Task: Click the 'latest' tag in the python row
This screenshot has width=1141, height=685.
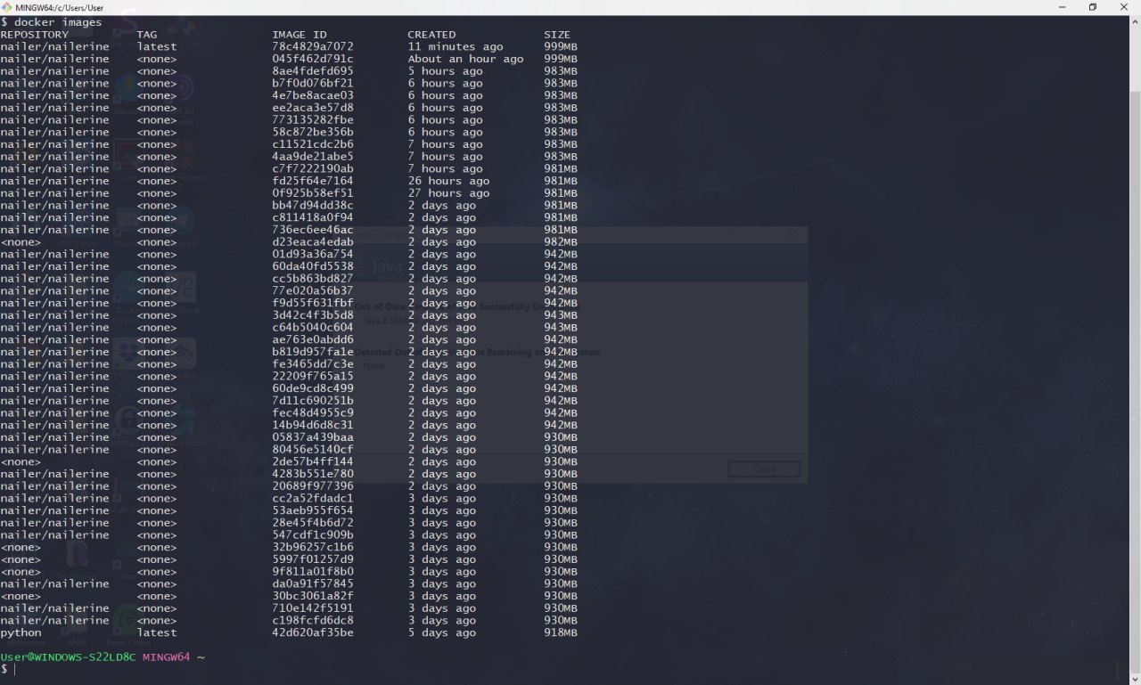Action: click(157, 633)
